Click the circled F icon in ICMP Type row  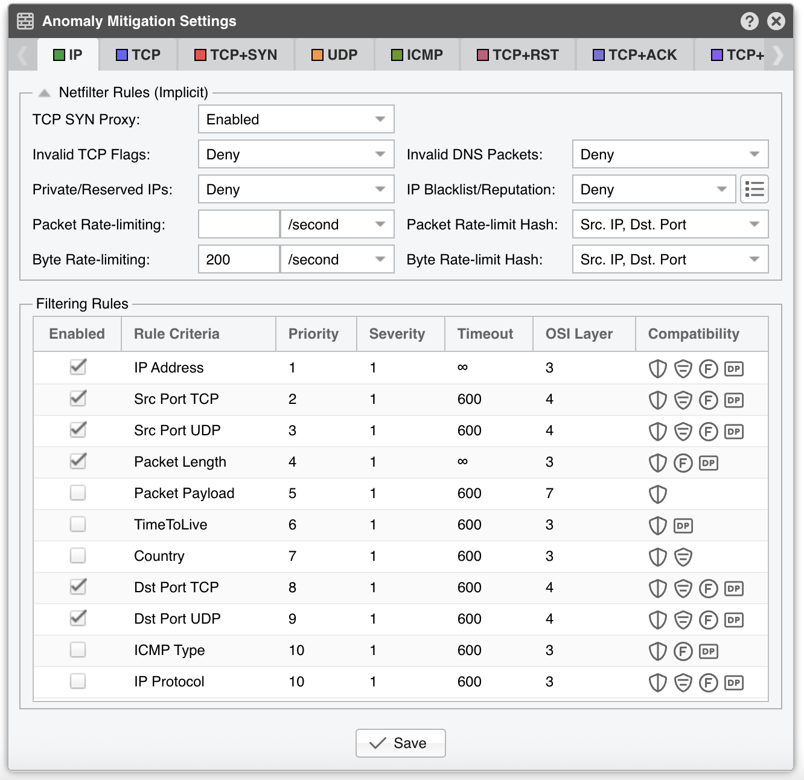(x=683, y=651)
